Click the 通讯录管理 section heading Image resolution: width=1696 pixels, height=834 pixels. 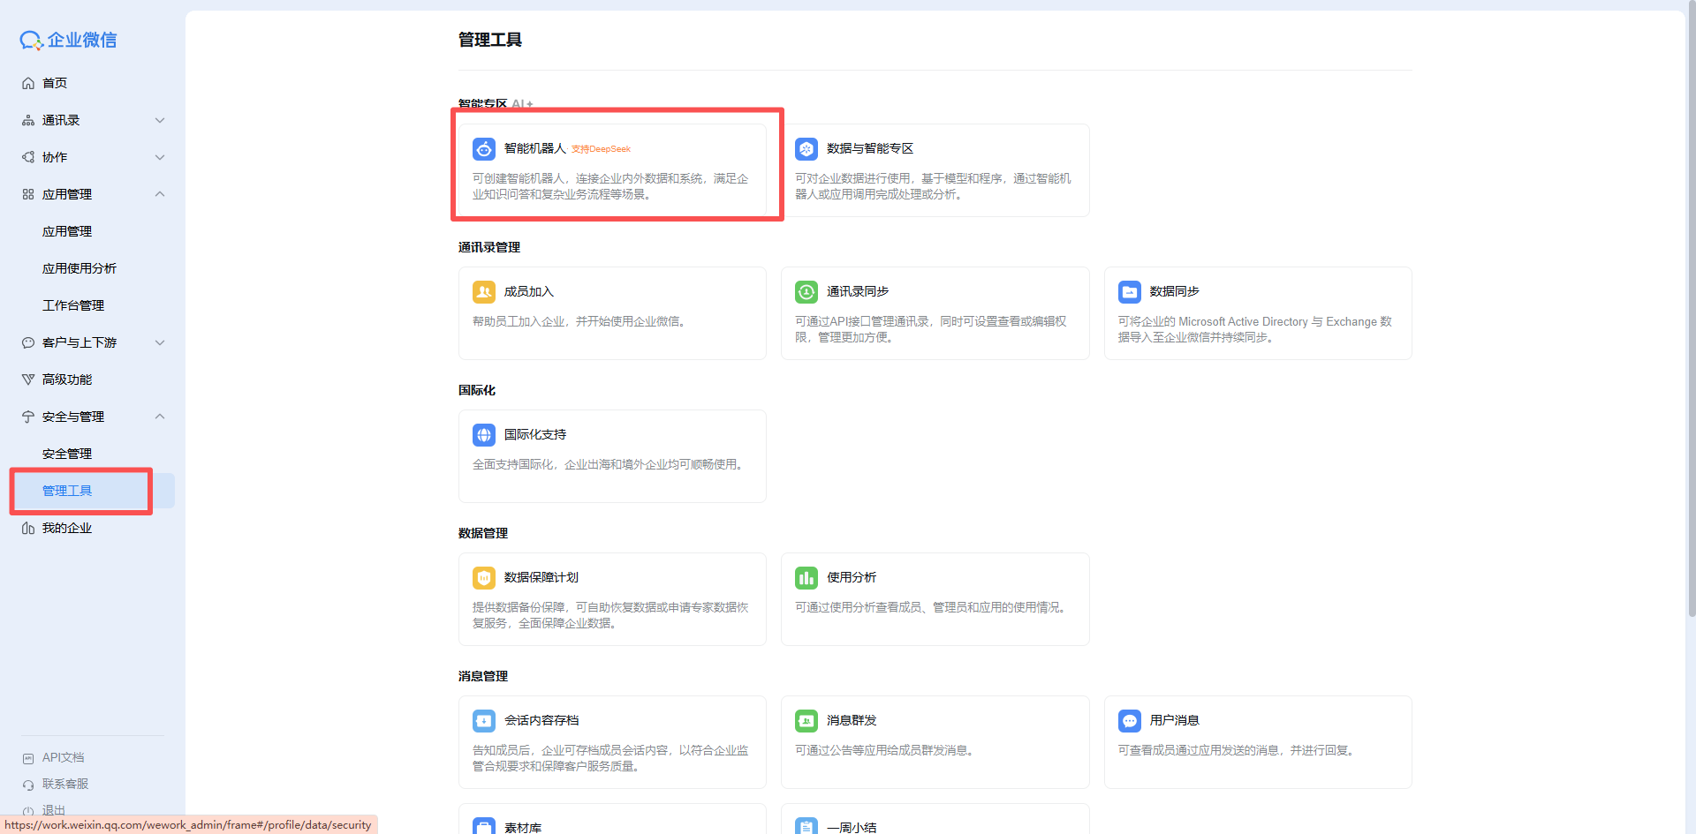point(489,247)
